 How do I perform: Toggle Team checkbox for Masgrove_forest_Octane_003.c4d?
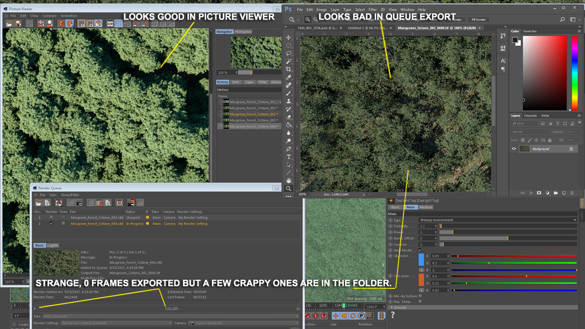click(63, 218)
